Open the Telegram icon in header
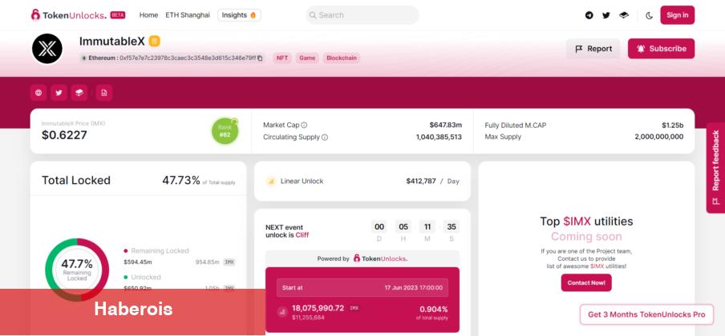The height and width of the screenshot is (336, 725). [x=589, y=15]
